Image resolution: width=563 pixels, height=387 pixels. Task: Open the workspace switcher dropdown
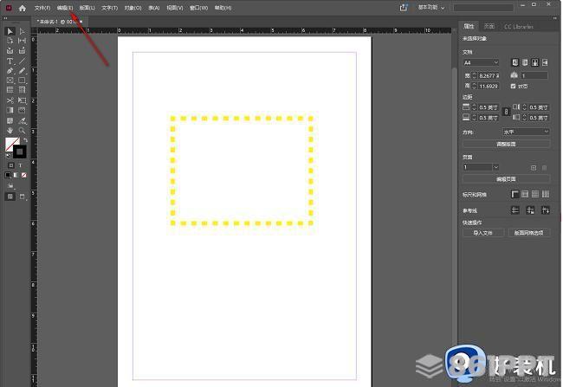tap(431, 8)
